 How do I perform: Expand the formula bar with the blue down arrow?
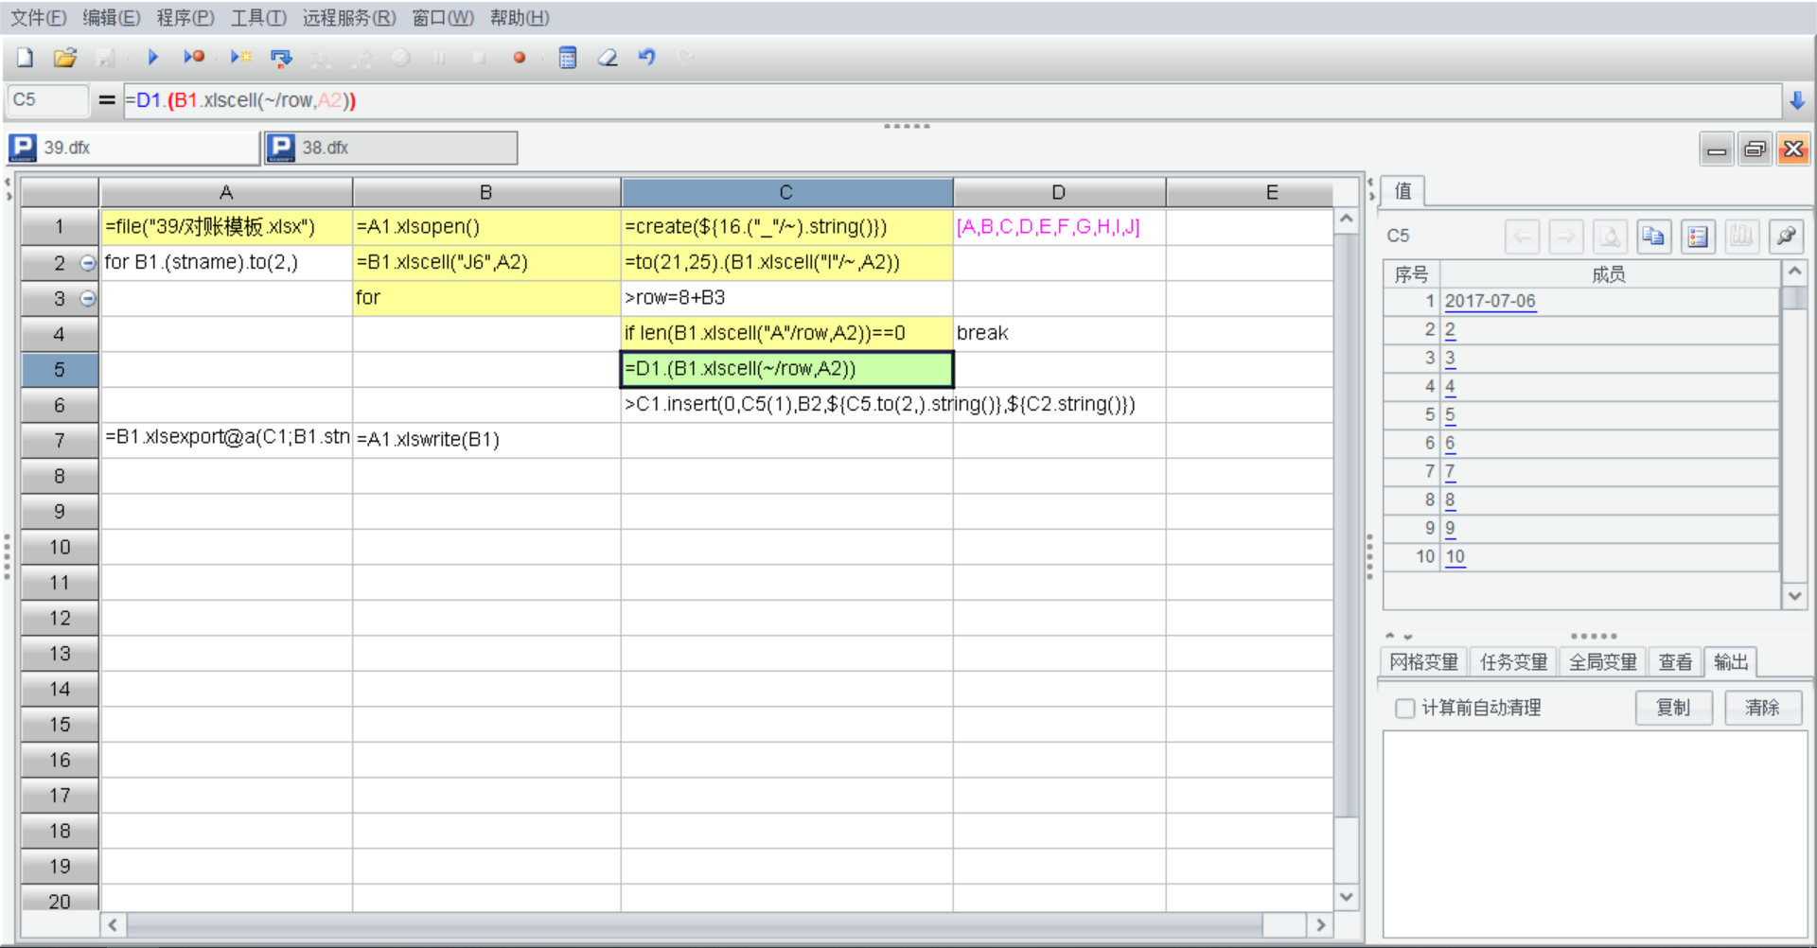(1797, 100)
